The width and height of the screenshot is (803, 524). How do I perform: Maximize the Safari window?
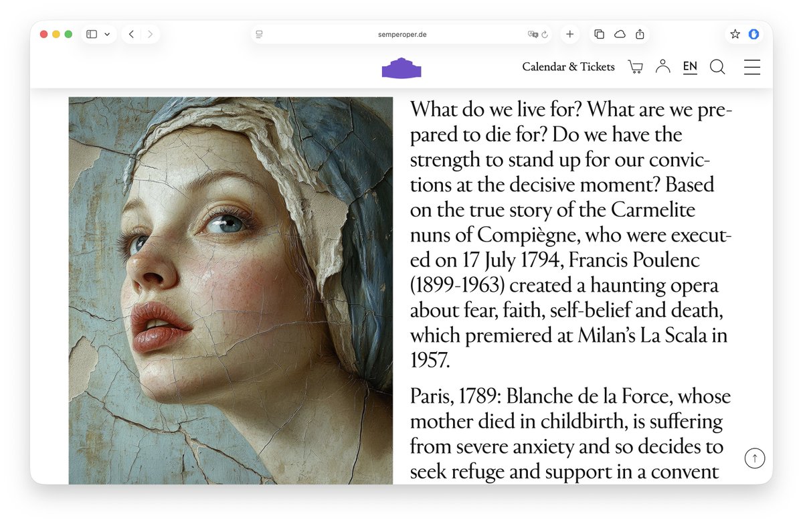click(68, 34)
